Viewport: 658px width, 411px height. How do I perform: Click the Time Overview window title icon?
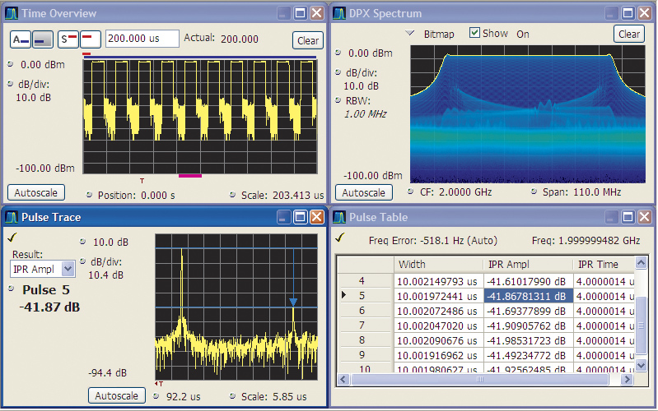(12, 13)
